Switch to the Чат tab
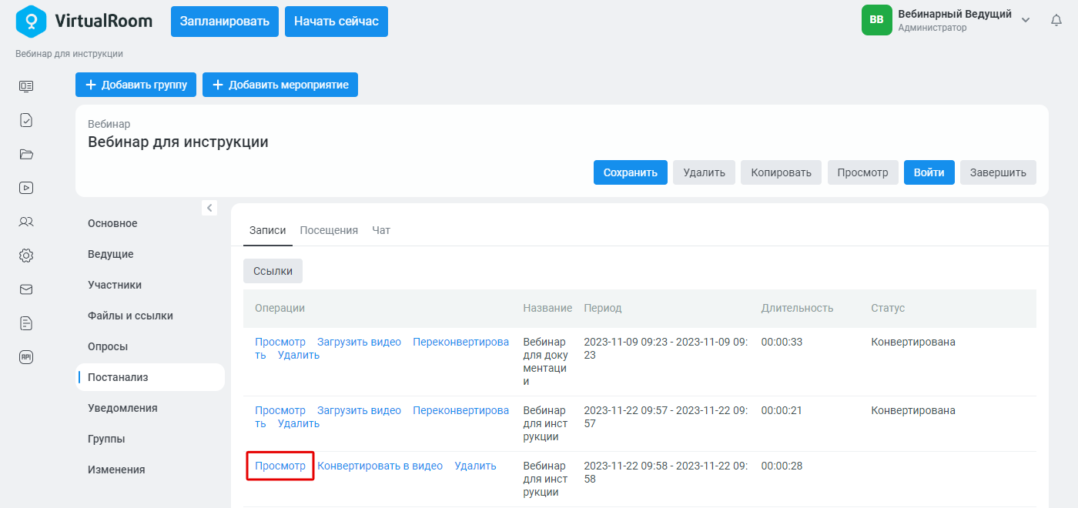This screenshot has height=508, width=1078. click(x=381, y=230)
